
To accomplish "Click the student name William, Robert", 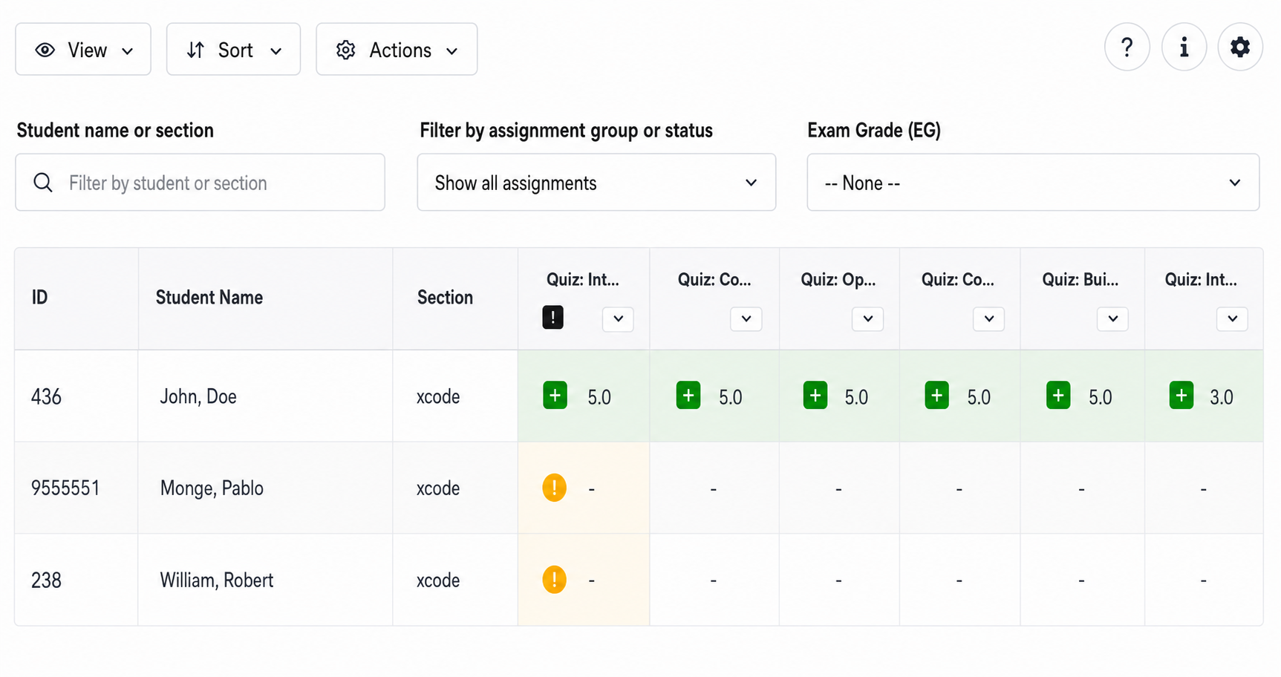I will tap(217, 580).
